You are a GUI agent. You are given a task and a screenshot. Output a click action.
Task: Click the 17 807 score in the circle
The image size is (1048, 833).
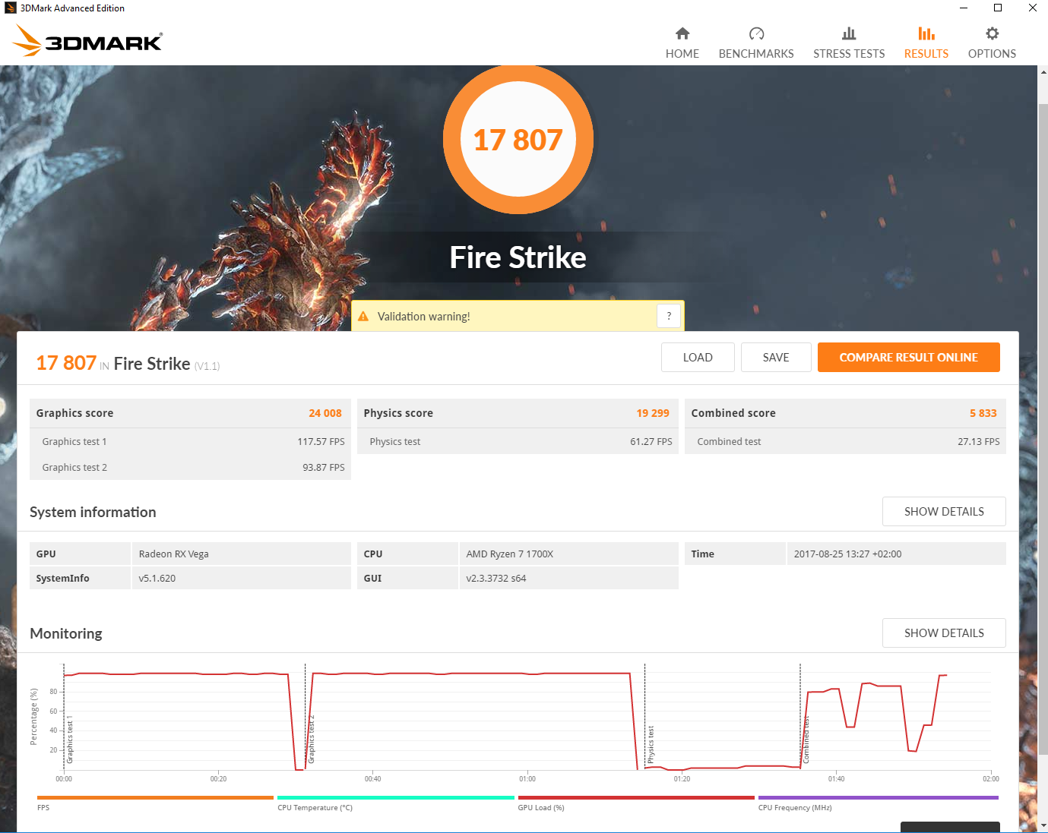(x=518, y=140)
